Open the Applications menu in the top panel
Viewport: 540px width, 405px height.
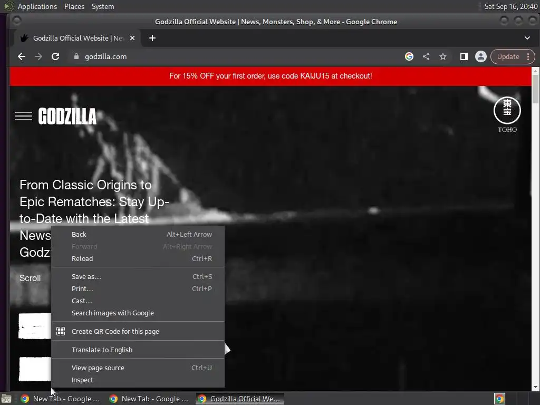pyautogui.click(x=37, y=6)
